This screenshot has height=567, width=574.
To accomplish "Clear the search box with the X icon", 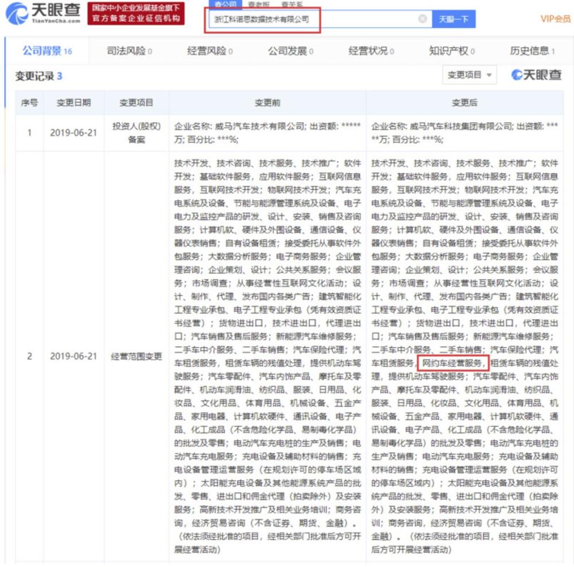I will 422,19.
